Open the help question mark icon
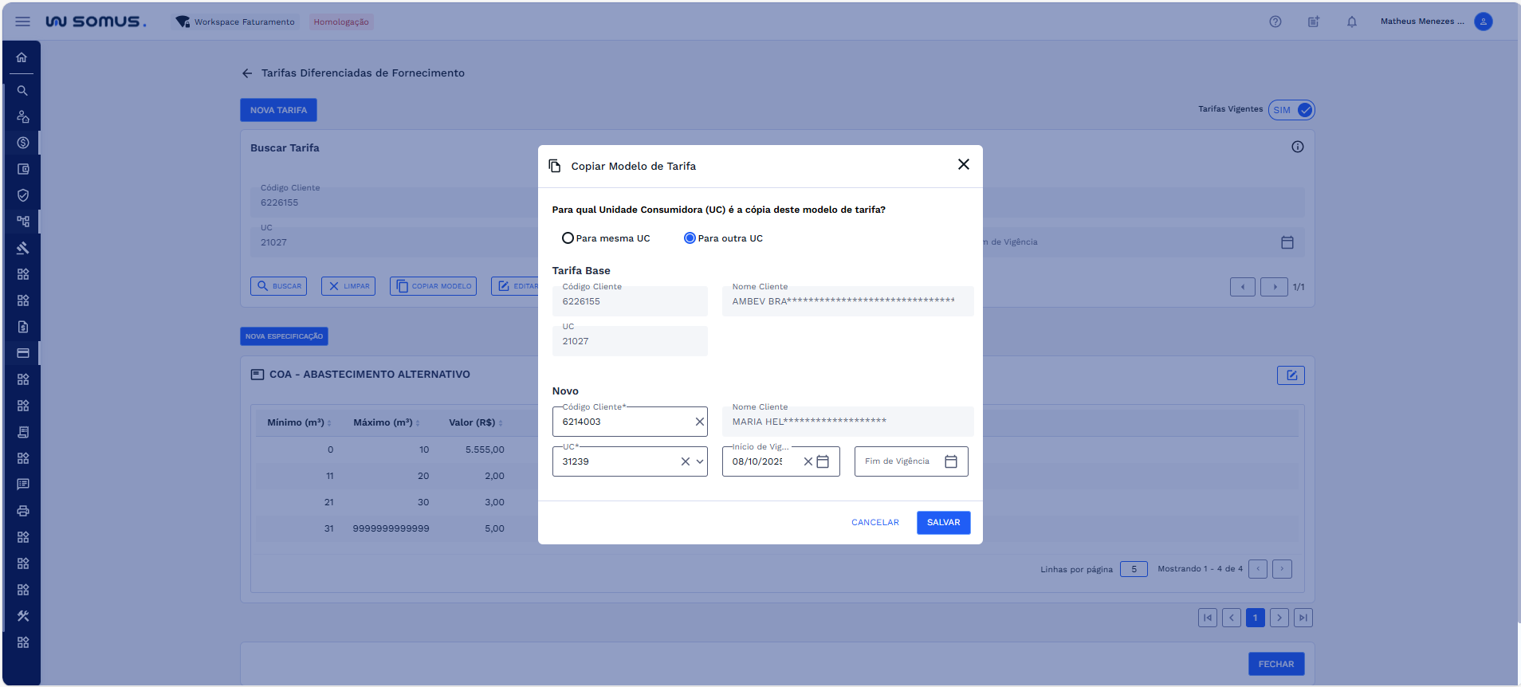Screen dimensions: 1521x687 (x=1275, y=22)
